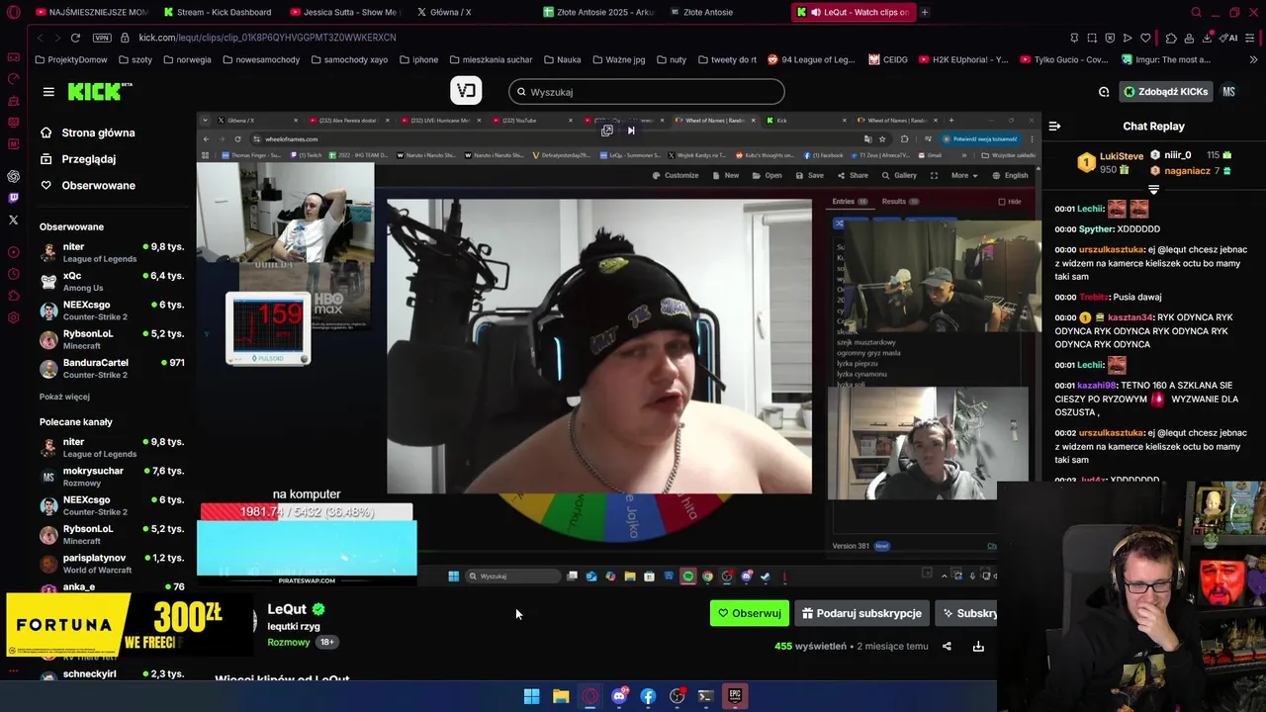Open the MS user avatar menu
Image resolution: width=1266 pixels, height=712 pixels.
click(x=1228, y=92)
